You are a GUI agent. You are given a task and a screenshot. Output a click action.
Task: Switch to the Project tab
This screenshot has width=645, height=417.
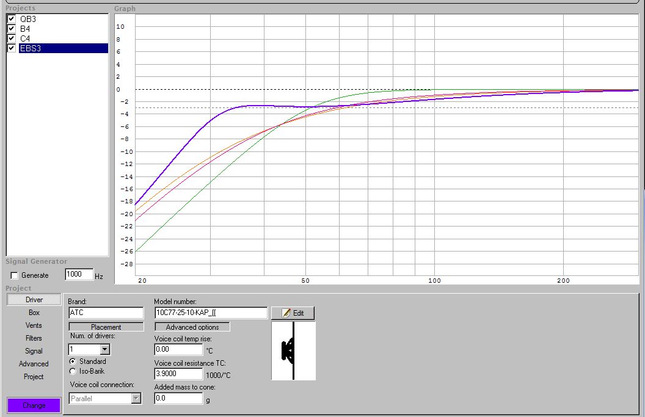[34, 377]
